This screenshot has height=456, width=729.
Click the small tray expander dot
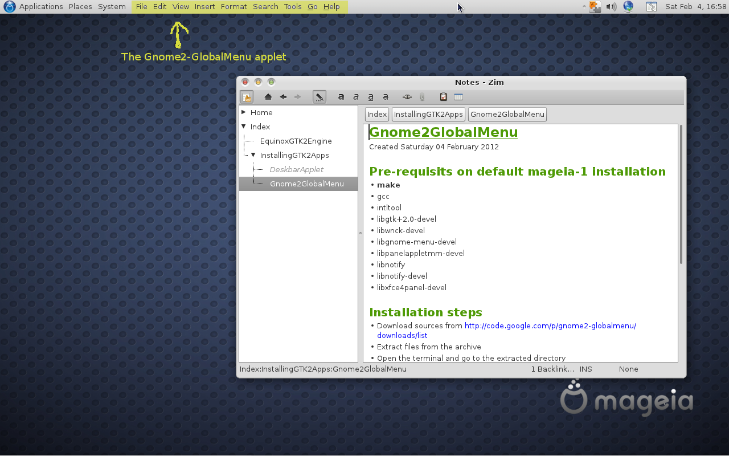584,7
